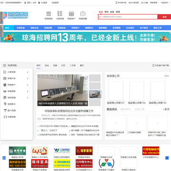
Task: Expand the 琼海房产 sidebar chevron
Action: pos(28,85)
